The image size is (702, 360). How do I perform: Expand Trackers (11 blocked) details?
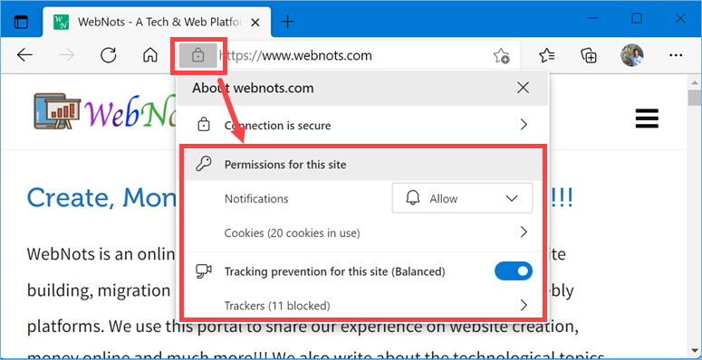tap(363, 306)
